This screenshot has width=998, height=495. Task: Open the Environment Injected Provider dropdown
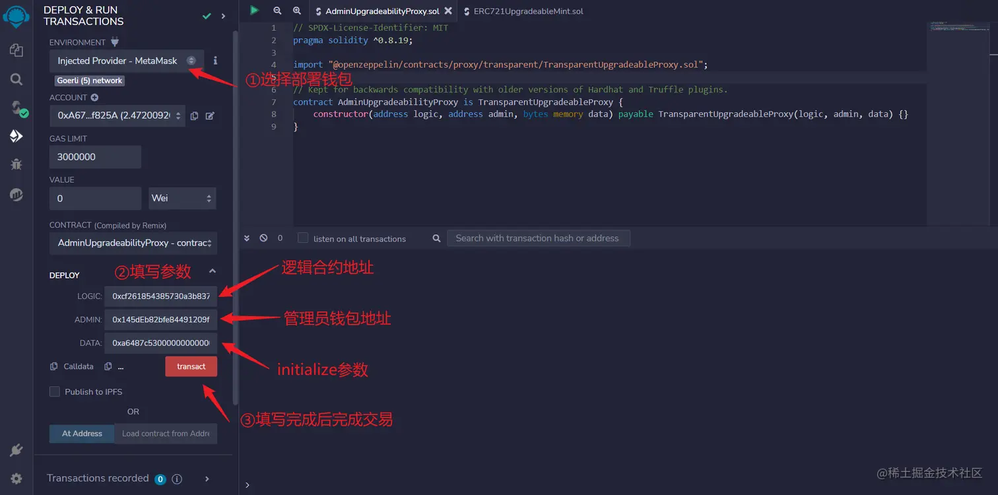[127, 61]
